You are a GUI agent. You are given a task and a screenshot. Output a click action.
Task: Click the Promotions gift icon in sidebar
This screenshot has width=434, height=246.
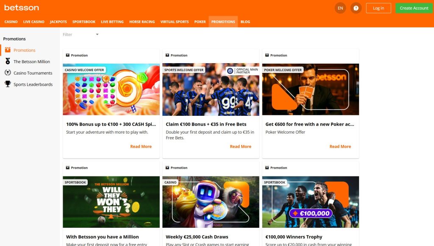click(x=8, y=50)
